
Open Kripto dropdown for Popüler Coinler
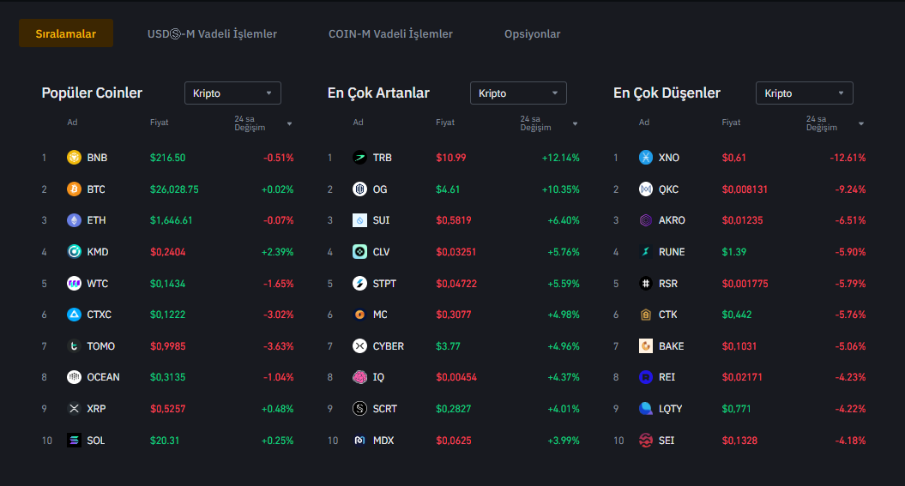click(232, 93)
